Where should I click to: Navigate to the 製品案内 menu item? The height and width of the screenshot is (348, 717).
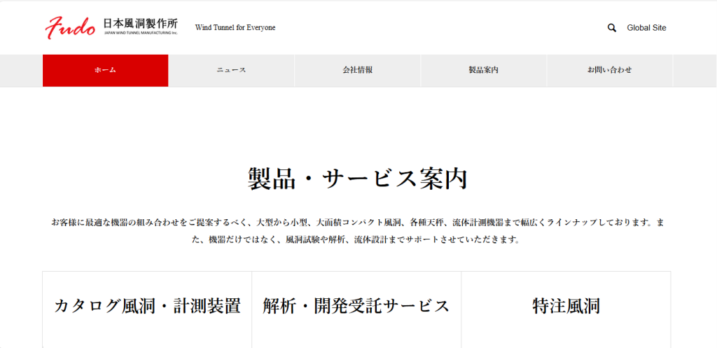click(x=483, y=70)
